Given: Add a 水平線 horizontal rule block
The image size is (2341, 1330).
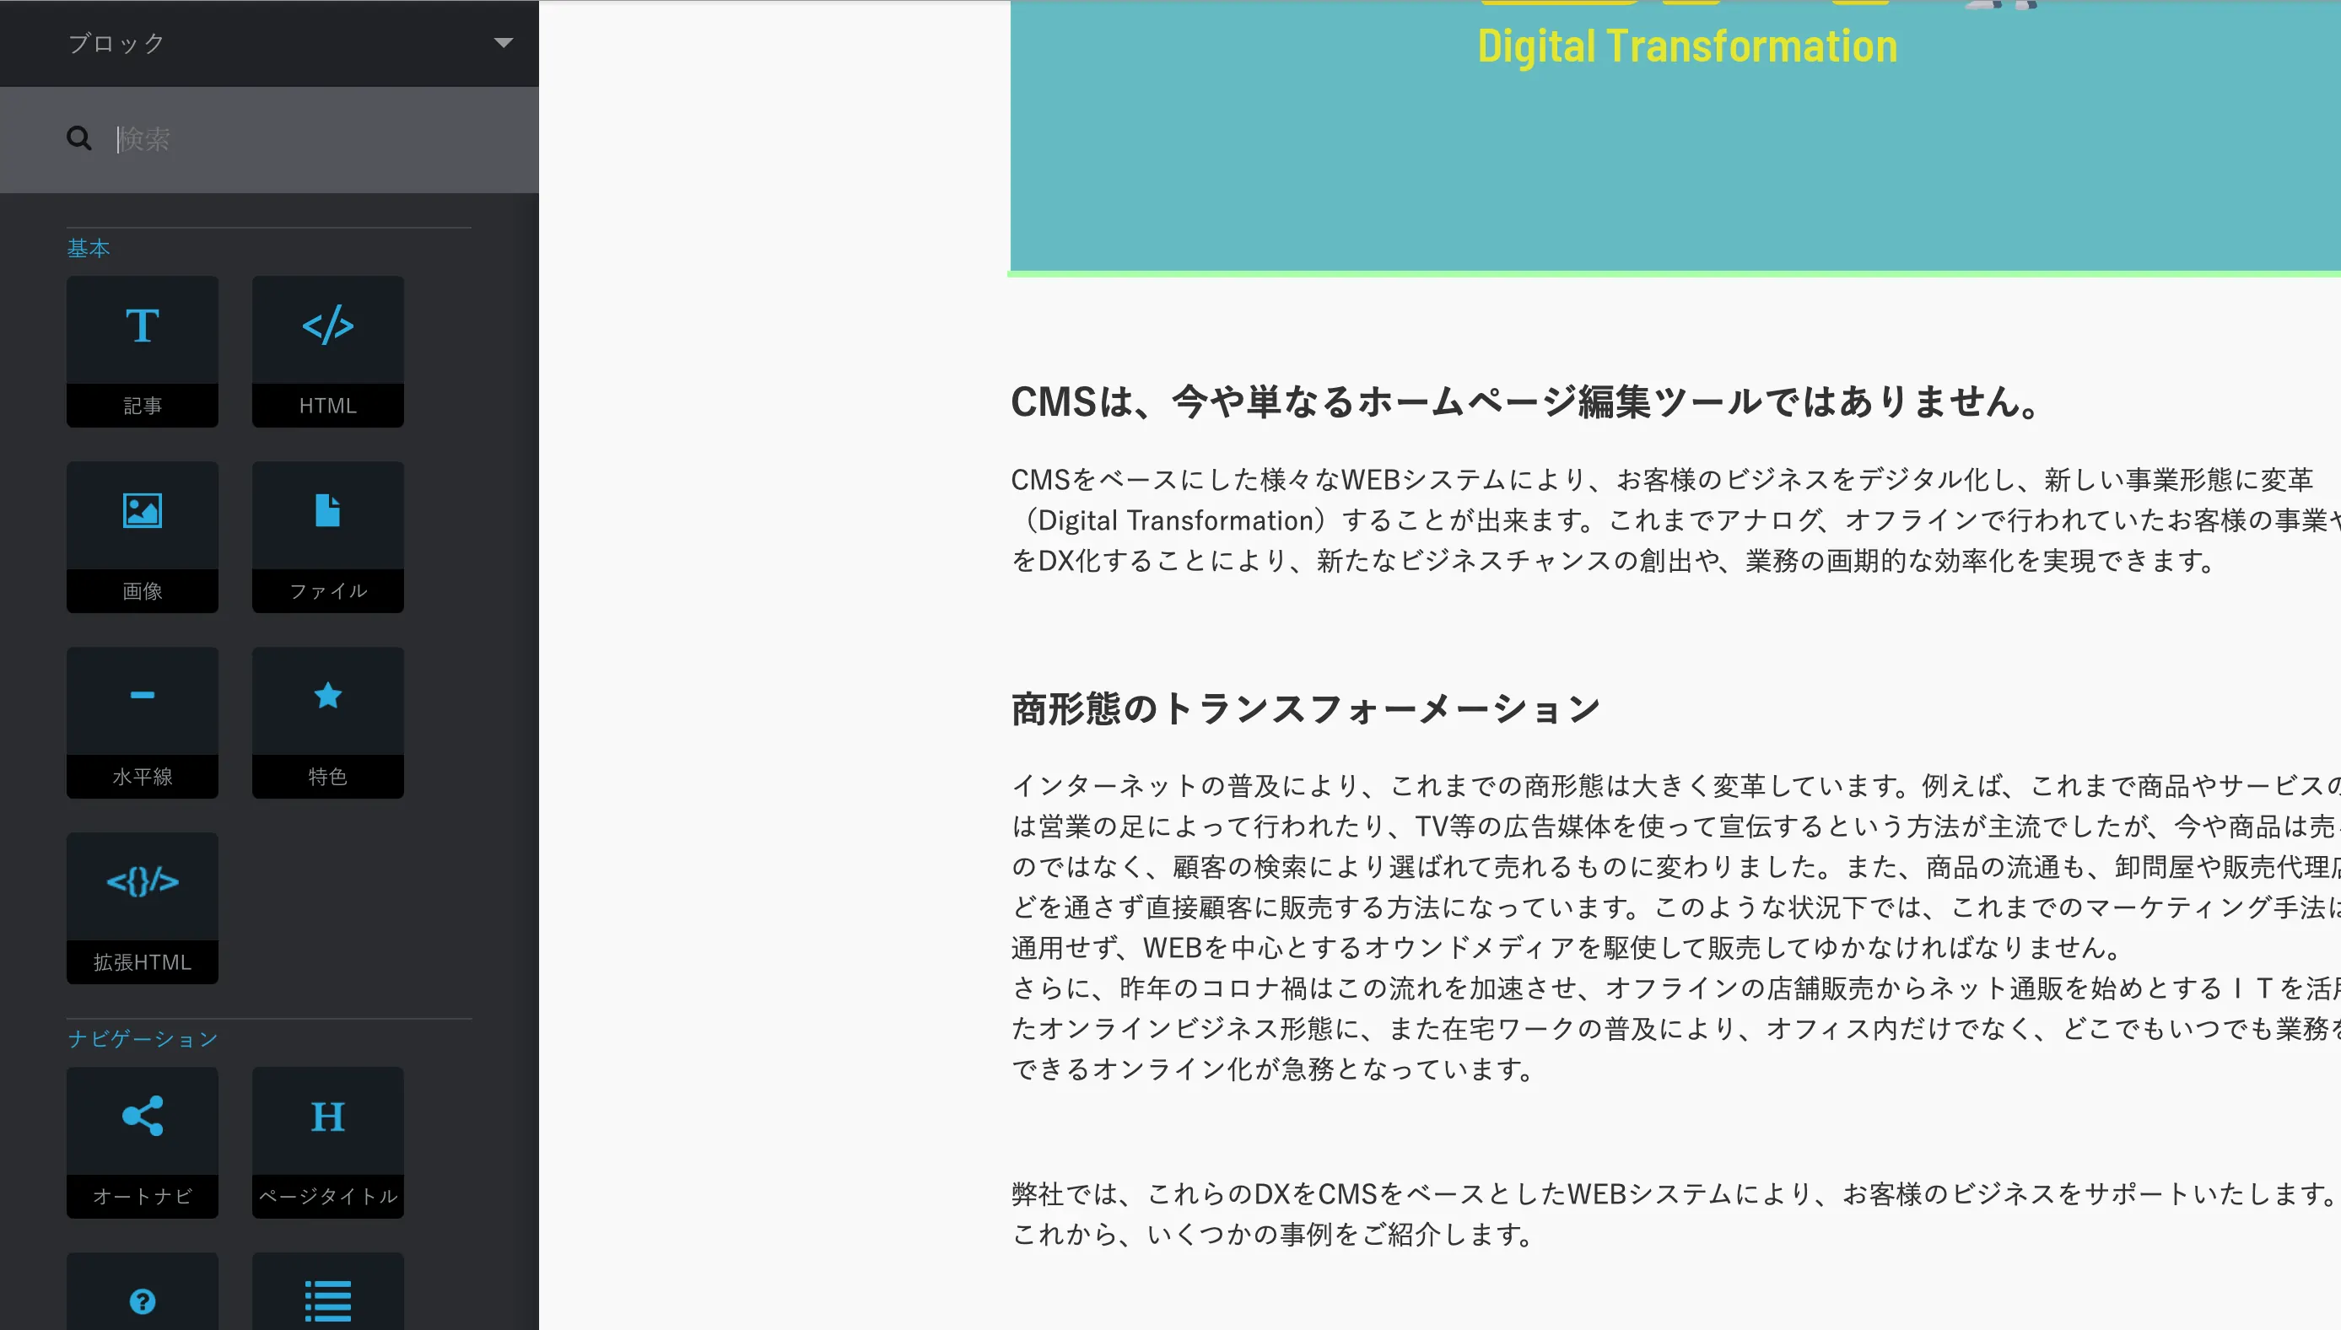Looking at the screenshot, I should pos(142,723).
